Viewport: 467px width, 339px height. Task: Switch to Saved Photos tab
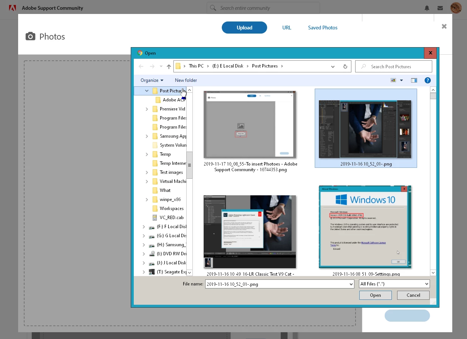point(323,28)
